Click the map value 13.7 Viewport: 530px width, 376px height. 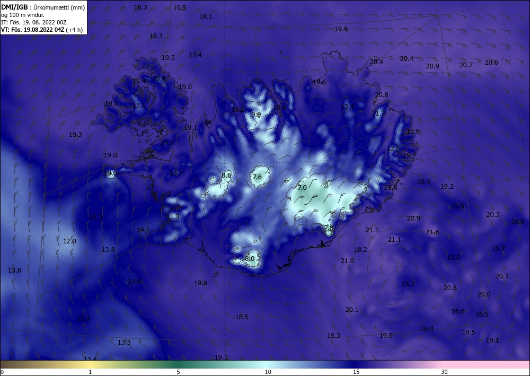click(x=176, y=173)
